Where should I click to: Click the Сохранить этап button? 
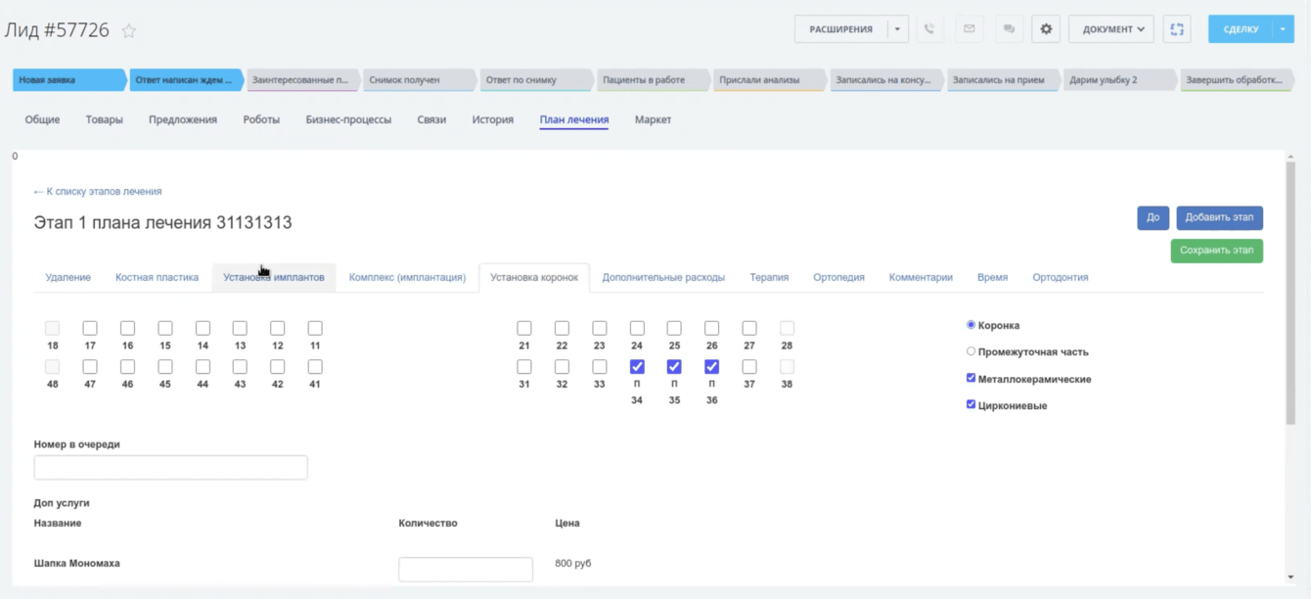pyautogui.click(x=1216, y=251)
